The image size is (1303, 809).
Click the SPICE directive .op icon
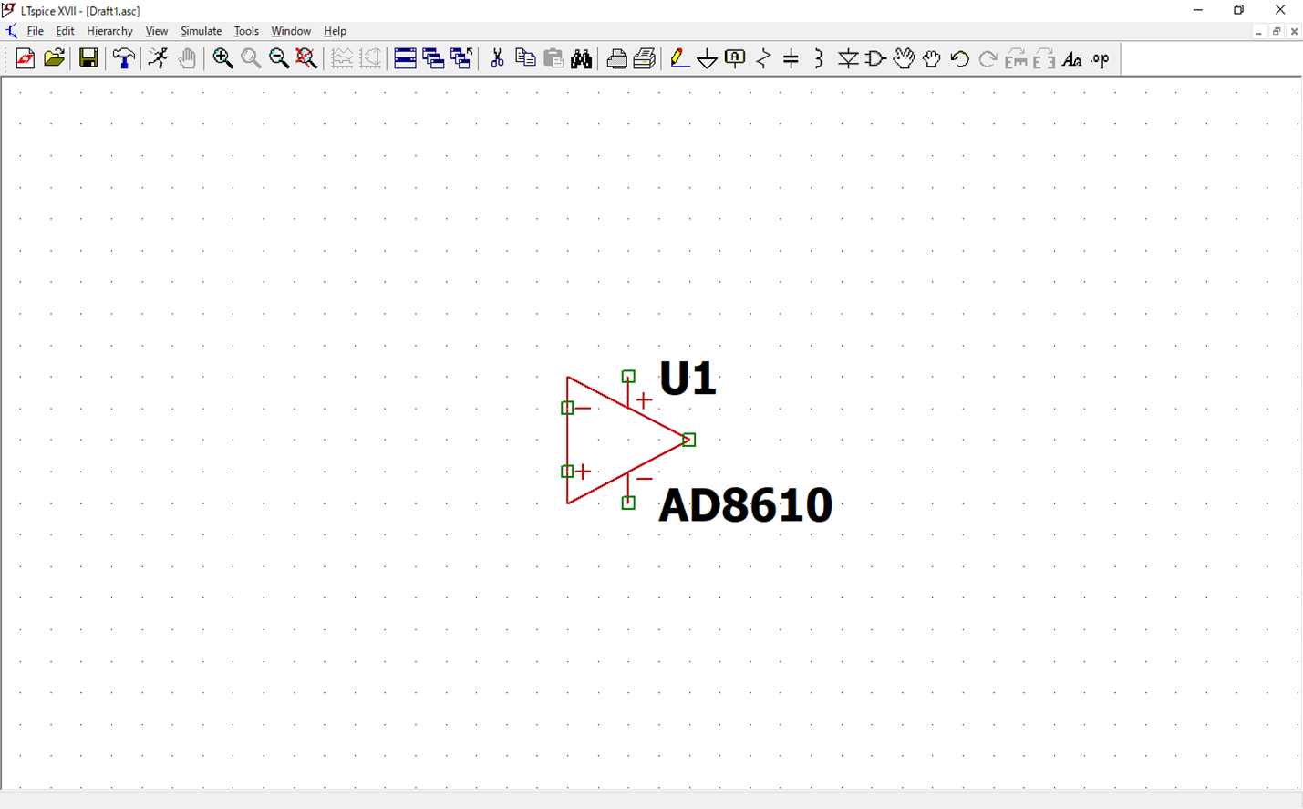[x=1101, y=59]
